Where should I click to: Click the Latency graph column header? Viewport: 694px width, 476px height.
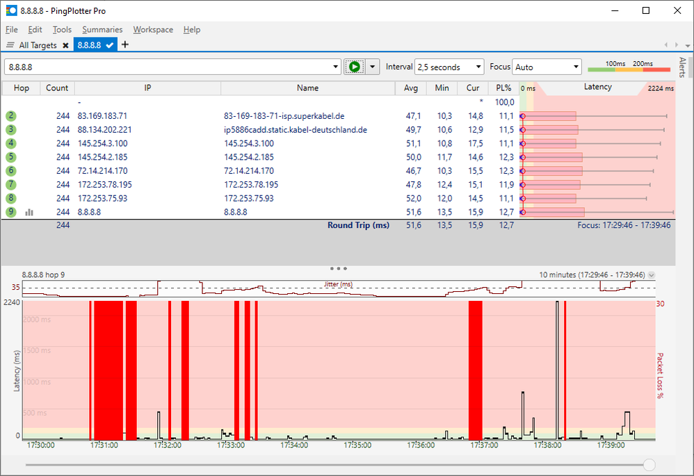click(597, 87)
